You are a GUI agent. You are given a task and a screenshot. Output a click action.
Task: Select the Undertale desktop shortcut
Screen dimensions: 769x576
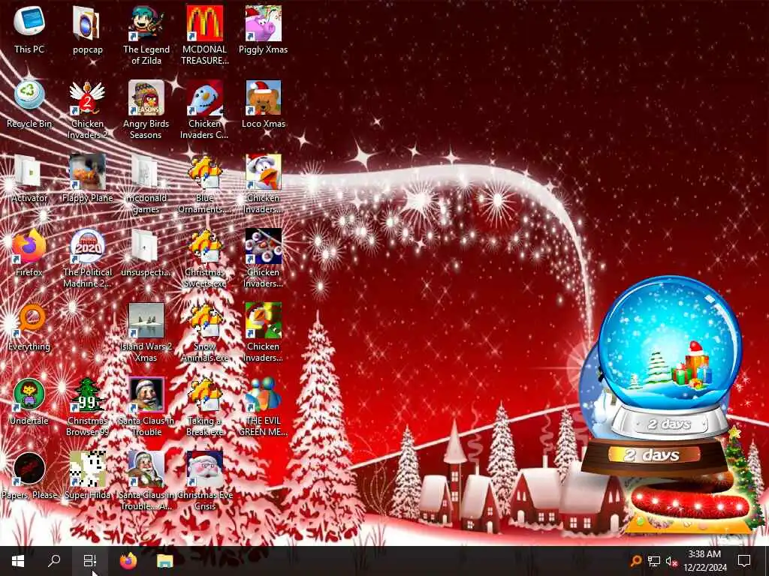(29, 402)
